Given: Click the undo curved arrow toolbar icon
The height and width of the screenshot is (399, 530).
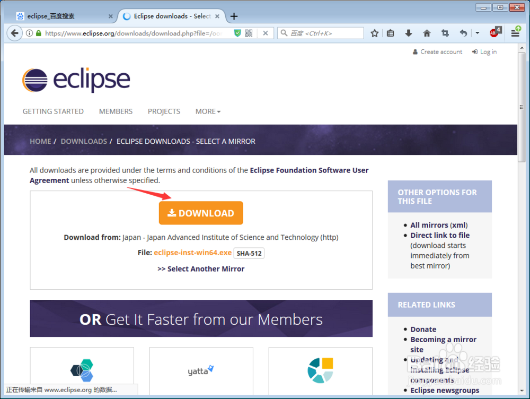Looking at the screenshot, I should pyautogui.click(x=463, y=33).
